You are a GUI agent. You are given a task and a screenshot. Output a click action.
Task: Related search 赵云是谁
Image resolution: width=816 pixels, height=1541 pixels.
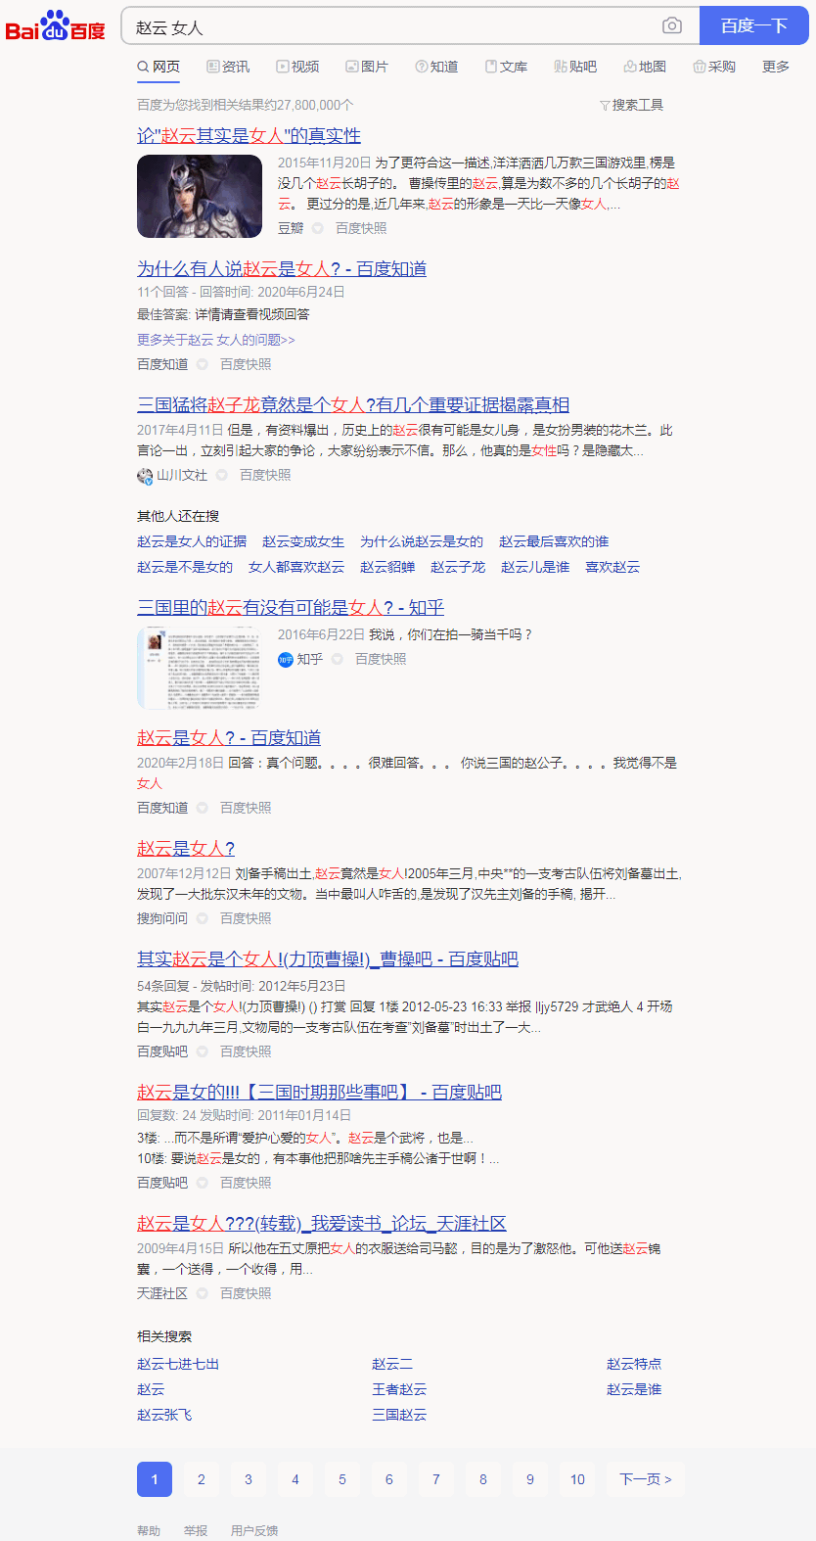pyautogui.click(x=634, y=1389)
